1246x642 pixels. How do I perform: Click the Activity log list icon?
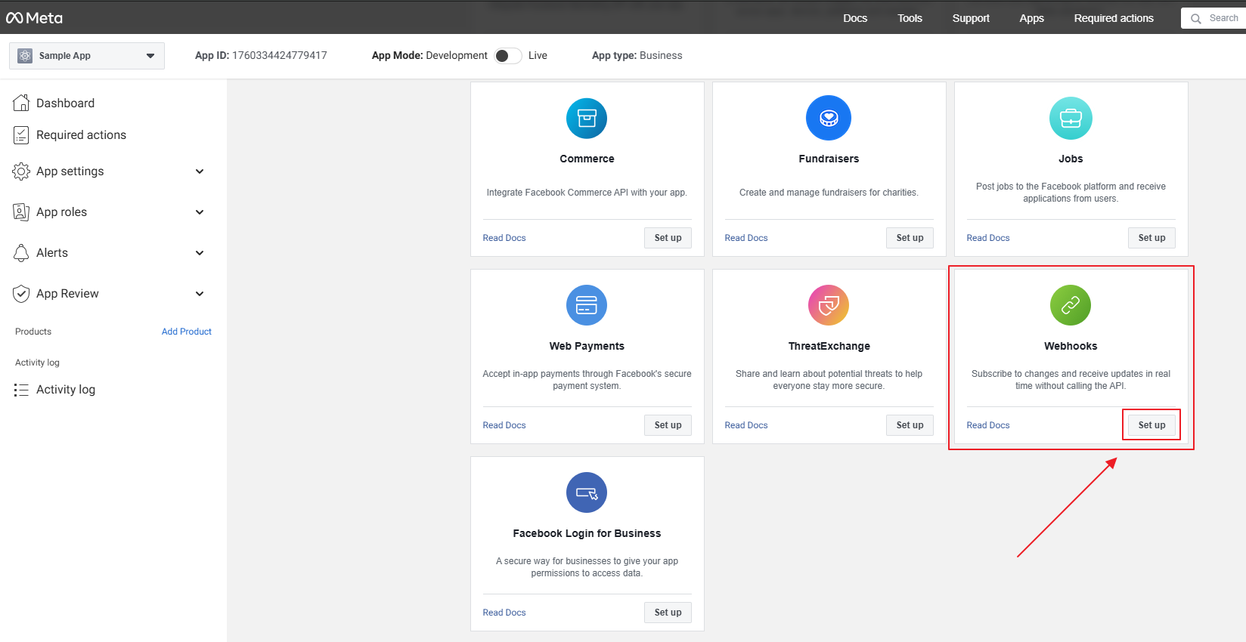21,390
